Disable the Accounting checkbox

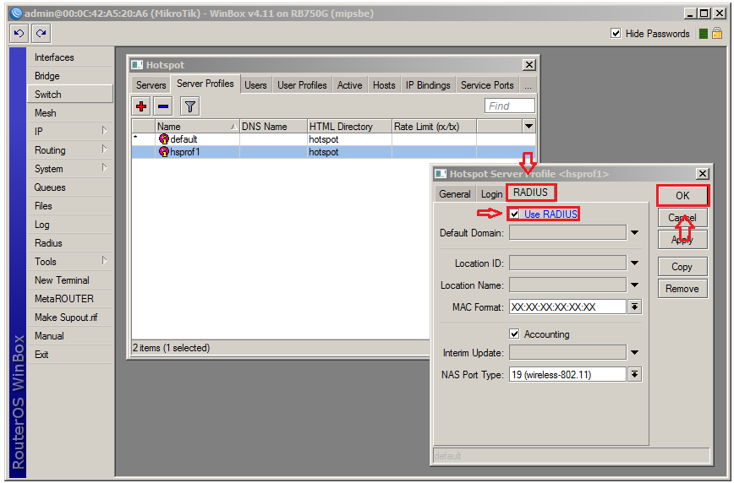coord(514,334)
